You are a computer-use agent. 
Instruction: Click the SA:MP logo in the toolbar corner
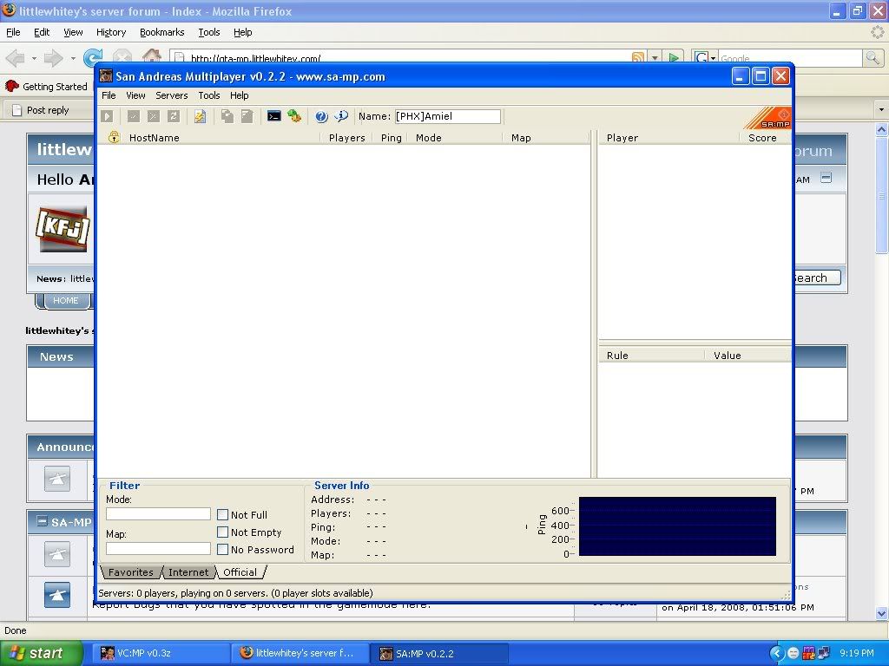(x=767, y=118)
